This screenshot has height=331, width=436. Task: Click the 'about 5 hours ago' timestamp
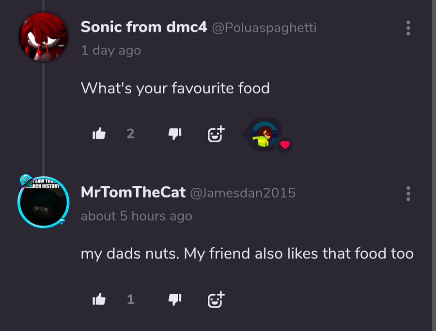(x=137, y=216)
